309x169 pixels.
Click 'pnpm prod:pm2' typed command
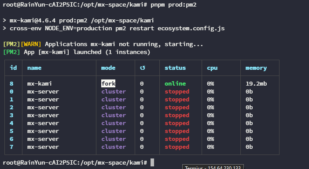(173, 5)
